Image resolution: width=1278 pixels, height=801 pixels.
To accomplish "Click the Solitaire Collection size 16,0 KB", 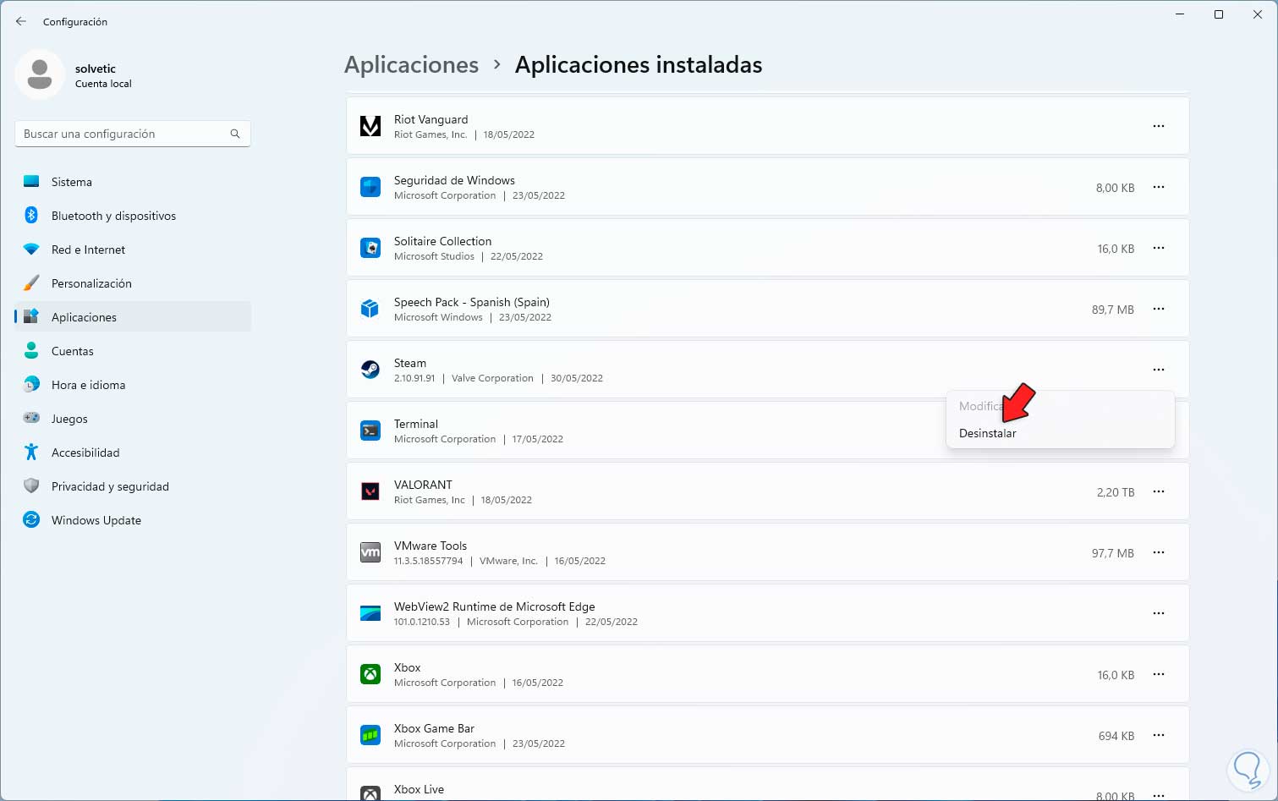I will pos(1116,249).
